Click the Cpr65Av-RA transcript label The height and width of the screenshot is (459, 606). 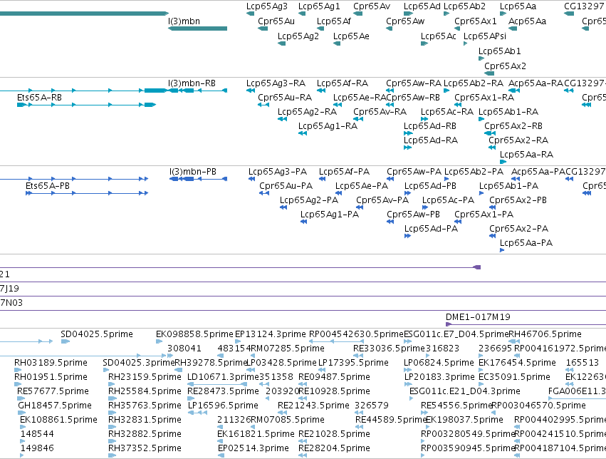[x=380, y=112]
